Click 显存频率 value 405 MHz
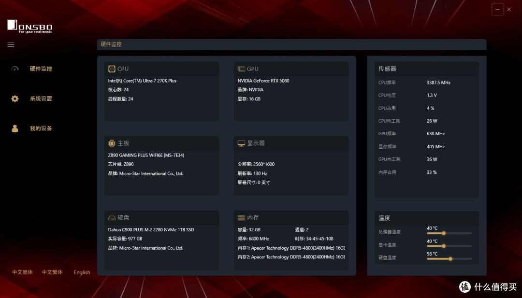The width and height of the screenshot is (522, 298). pyautogui.click(x=436, y=147)
